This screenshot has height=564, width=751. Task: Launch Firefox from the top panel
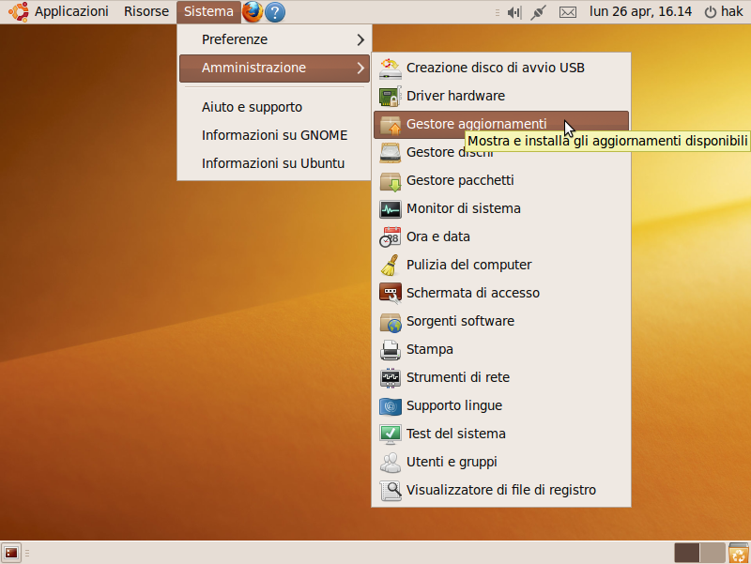[x=253, y=12]
